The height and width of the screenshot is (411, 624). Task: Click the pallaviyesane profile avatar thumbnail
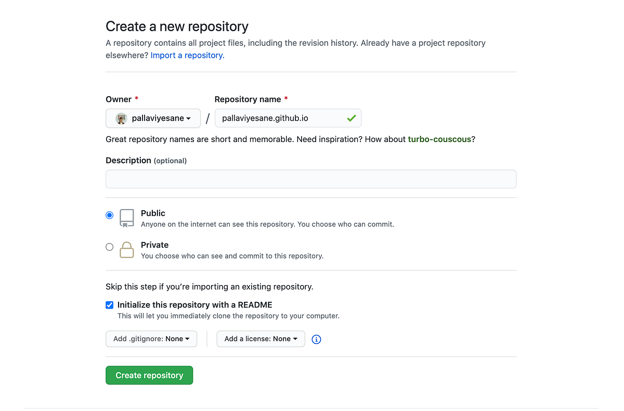pos(121,118)
